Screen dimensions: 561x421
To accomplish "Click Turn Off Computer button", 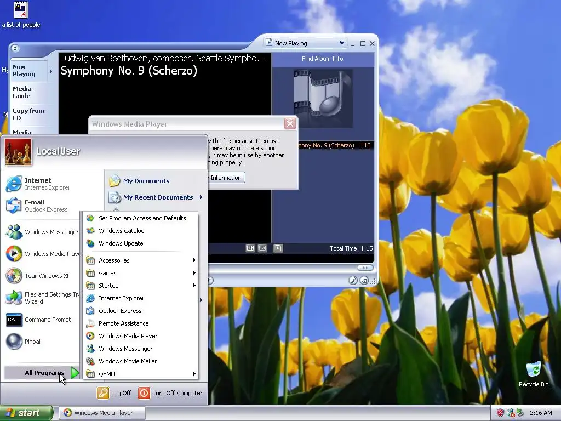I will (170, 393).
